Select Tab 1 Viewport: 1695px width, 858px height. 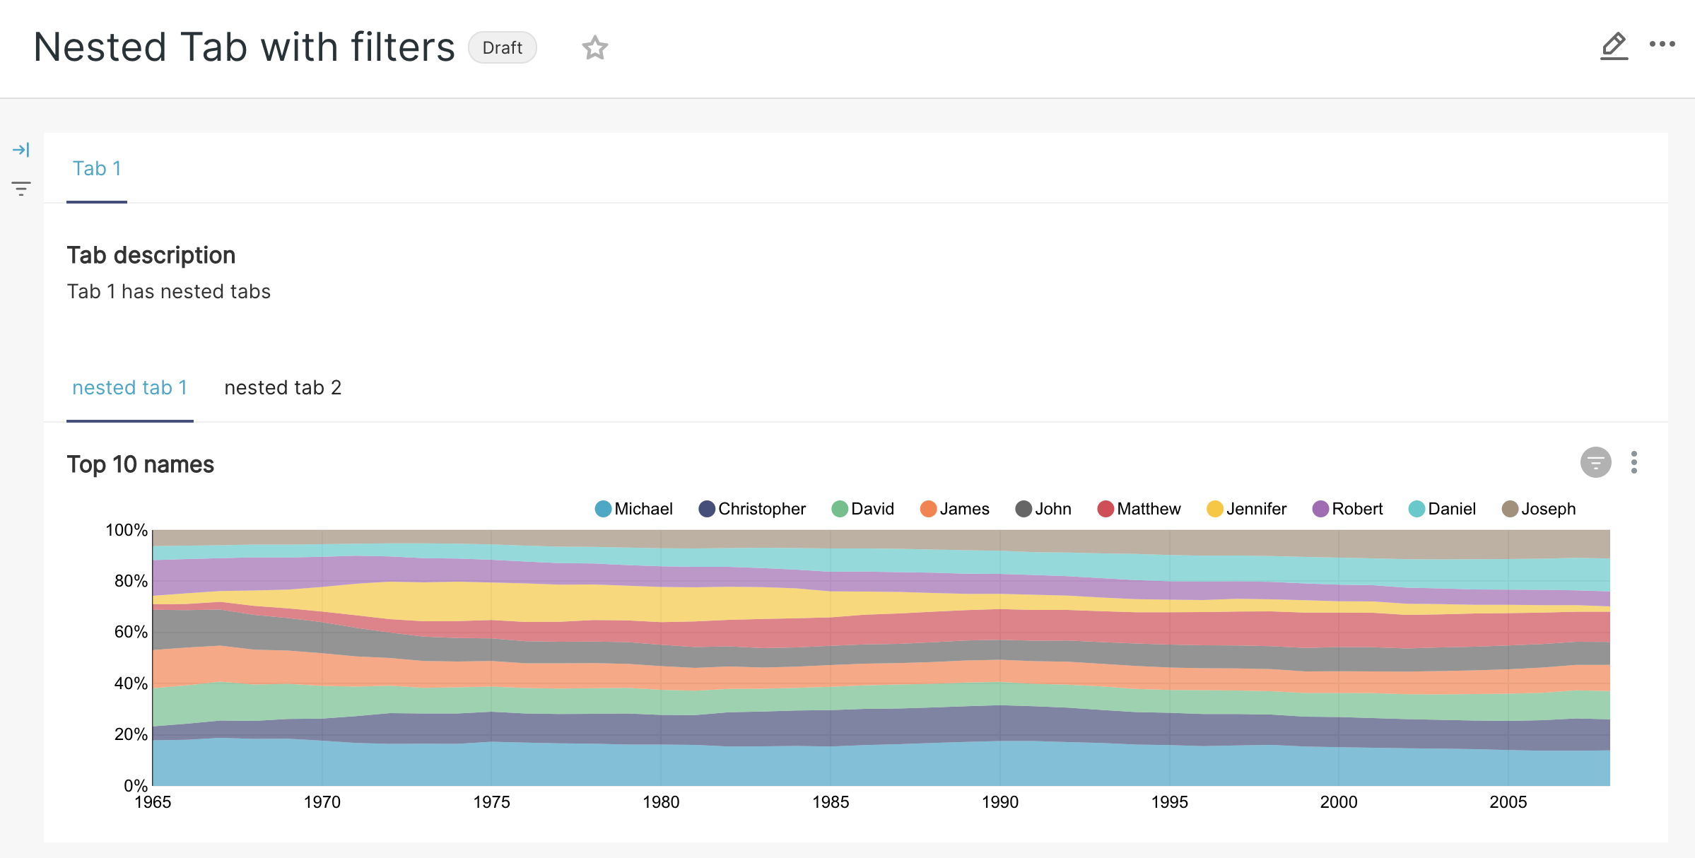tap(97, 169)
